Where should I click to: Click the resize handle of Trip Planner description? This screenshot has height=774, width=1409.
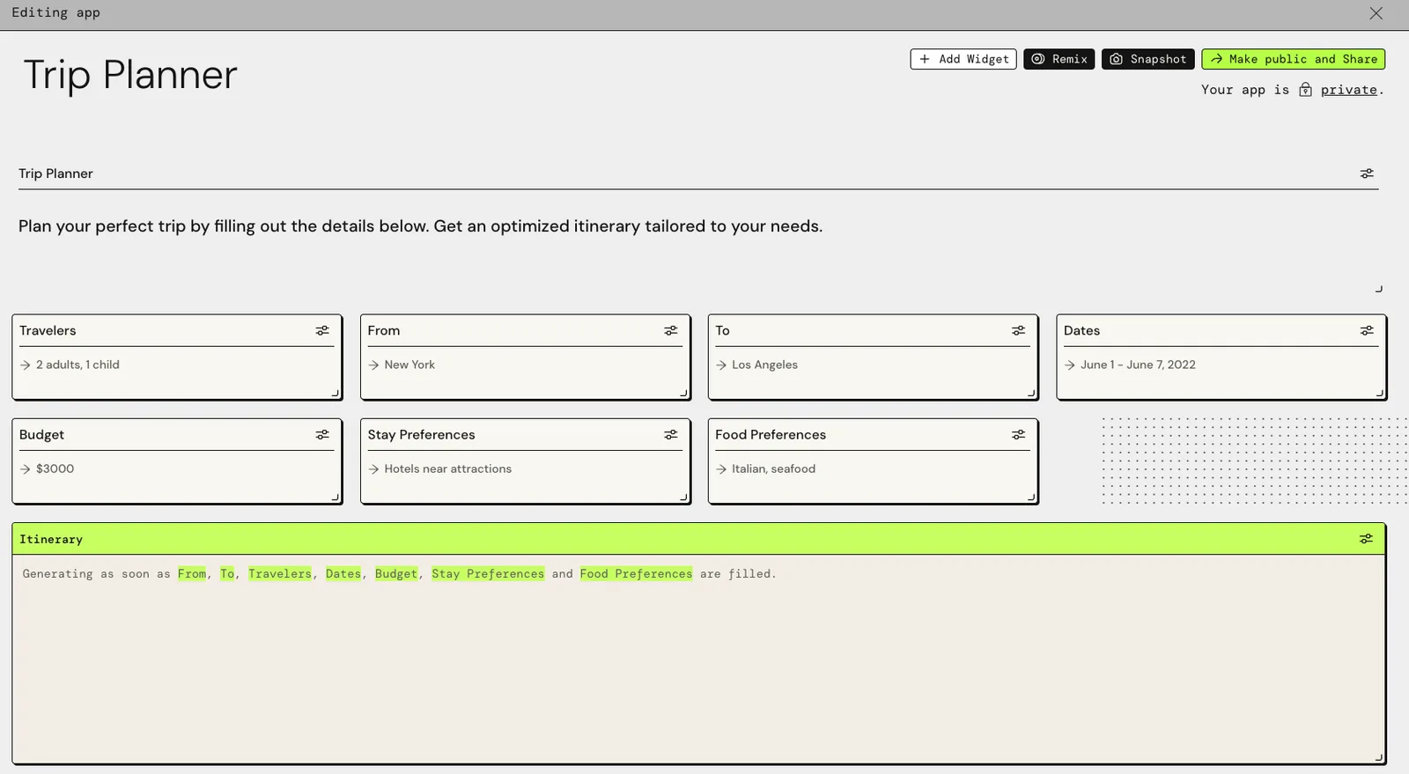pos(1379,289)
